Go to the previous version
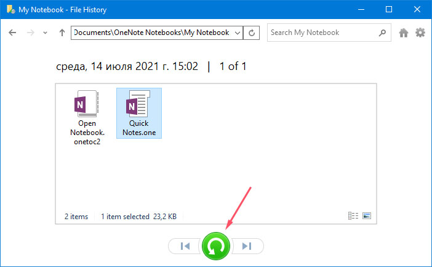 tap(185, 246)
